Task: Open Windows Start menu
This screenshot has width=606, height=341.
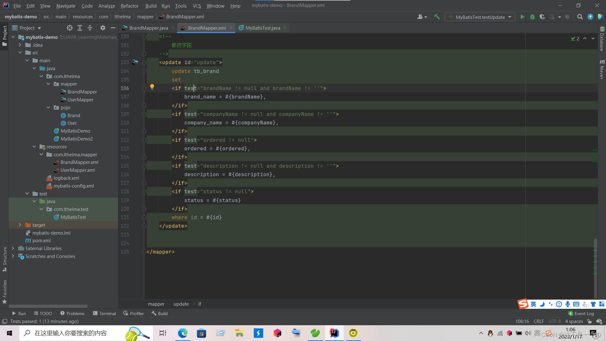Action: tap(9, 333)
